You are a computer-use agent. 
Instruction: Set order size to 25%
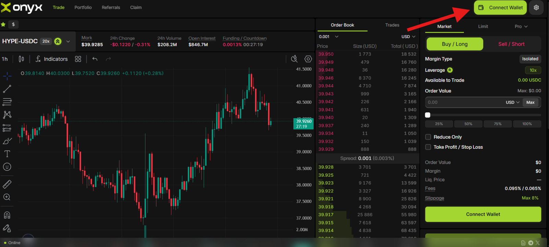[439, 124]
